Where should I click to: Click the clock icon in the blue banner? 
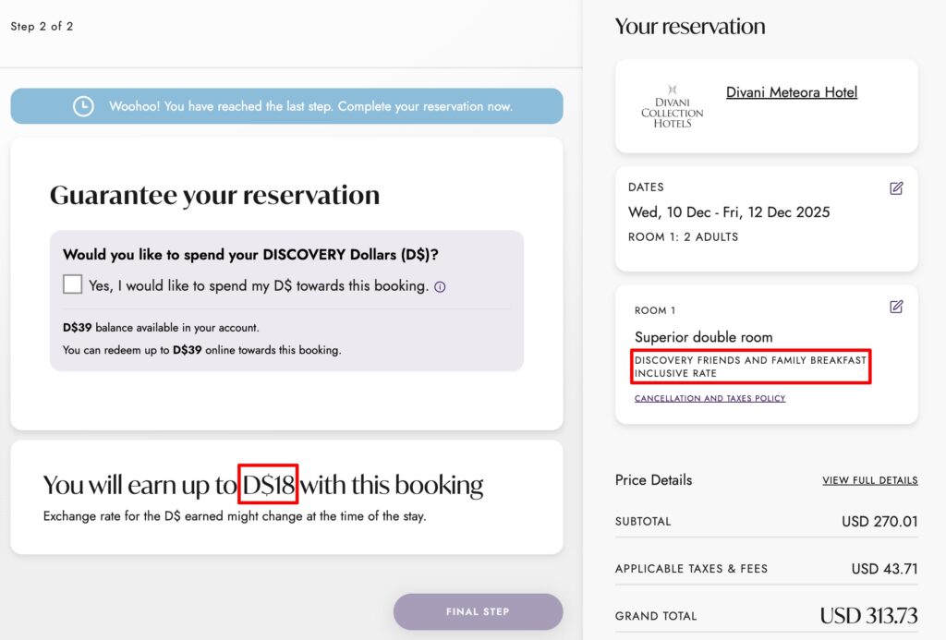83,105
